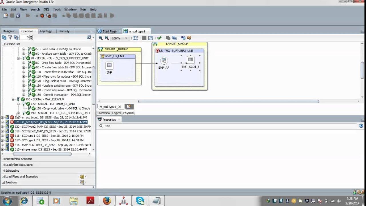Click the orange undo arrow icon
366x206 pixels.
pos(189,38)
